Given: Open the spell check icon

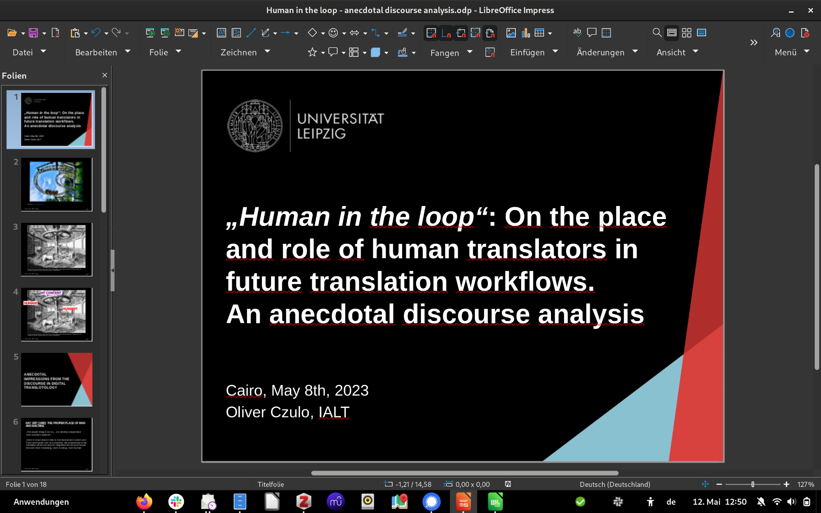Looking at the screenshot, I should [577, 33].
